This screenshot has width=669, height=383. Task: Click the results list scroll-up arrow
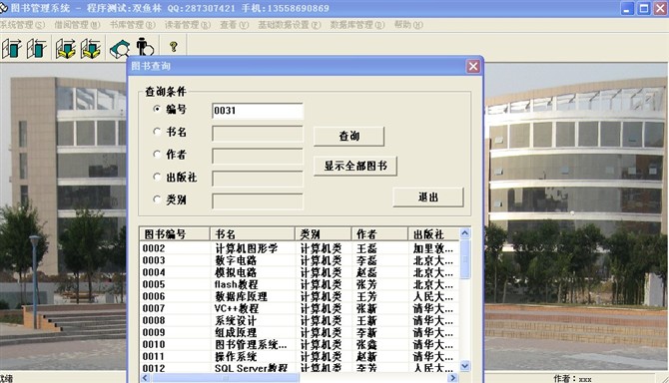[x=465, y=233]
